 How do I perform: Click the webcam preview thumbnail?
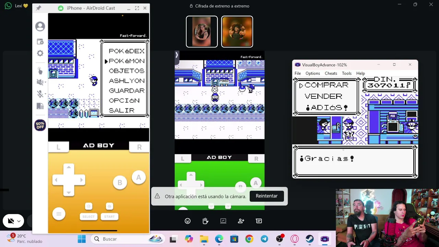(x=387, y=218)
